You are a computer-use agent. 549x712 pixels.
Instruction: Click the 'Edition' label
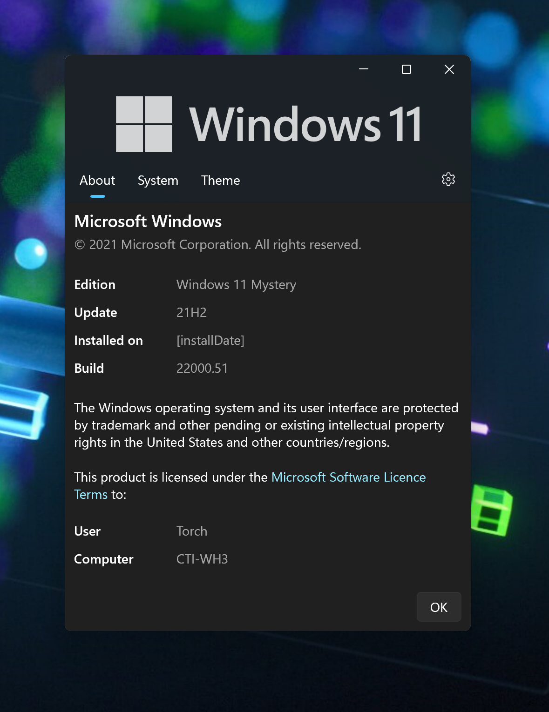(95, 284)
